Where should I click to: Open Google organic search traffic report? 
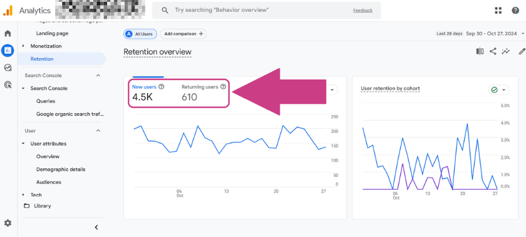(70, 114)
